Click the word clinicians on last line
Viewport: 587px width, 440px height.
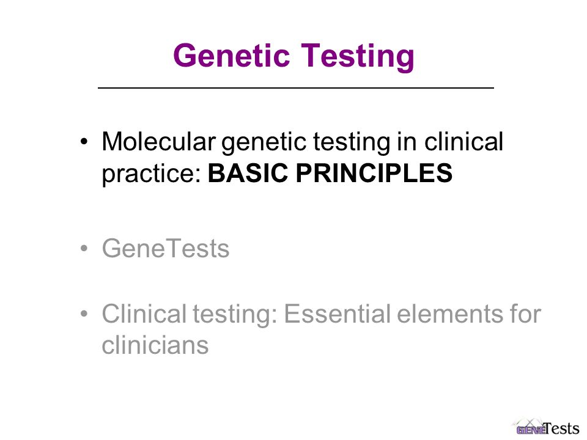coord(155,345)
